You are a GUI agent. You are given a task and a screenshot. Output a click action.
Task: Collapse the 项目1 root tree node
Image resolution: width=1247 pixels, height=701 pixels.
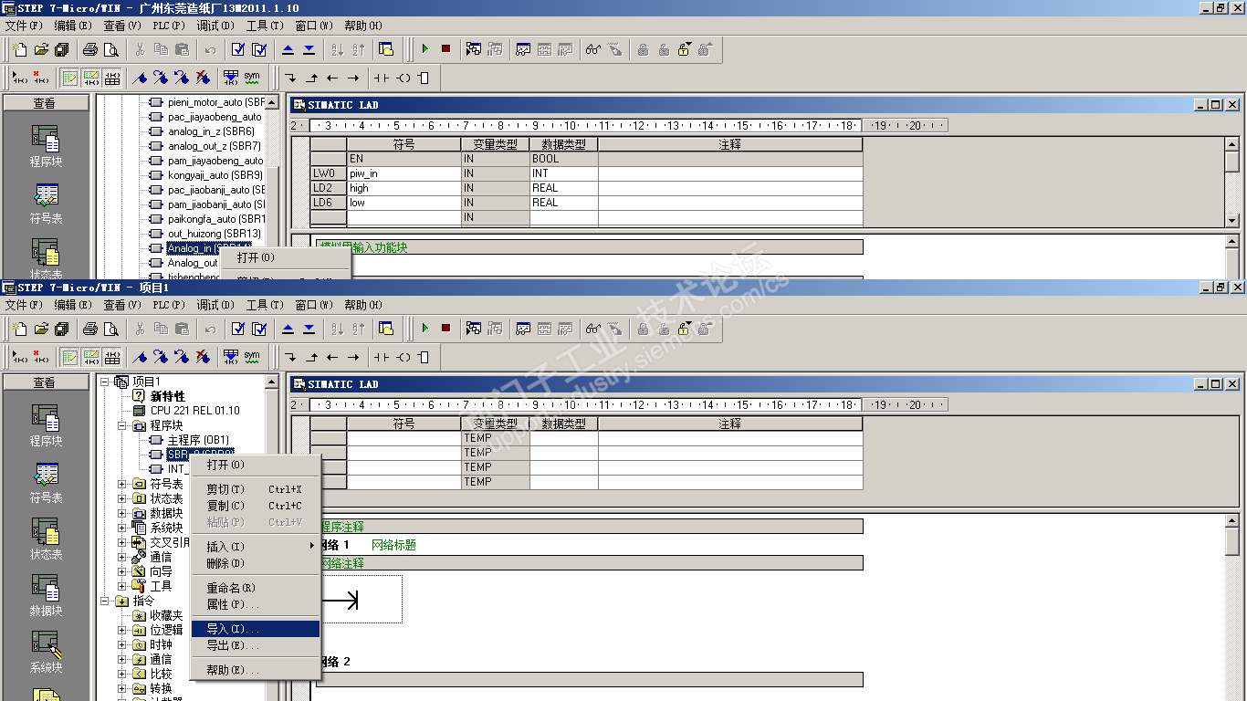(105, 382)
